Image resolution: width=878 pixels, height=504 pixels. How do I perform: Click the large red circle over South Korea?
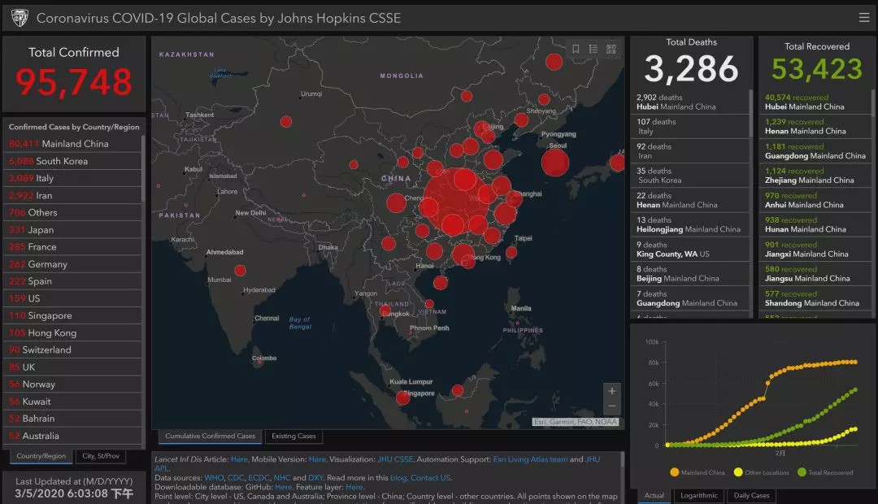click(x=554, y=163)
